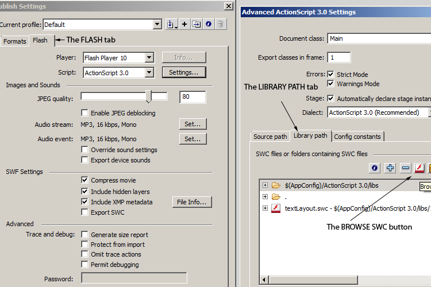Image resolution: width=431 pixels, height=287 pixels.
Task: Expand the AppConfig ActionScript 3.0/libs node
Action: (x=265, y=185)
